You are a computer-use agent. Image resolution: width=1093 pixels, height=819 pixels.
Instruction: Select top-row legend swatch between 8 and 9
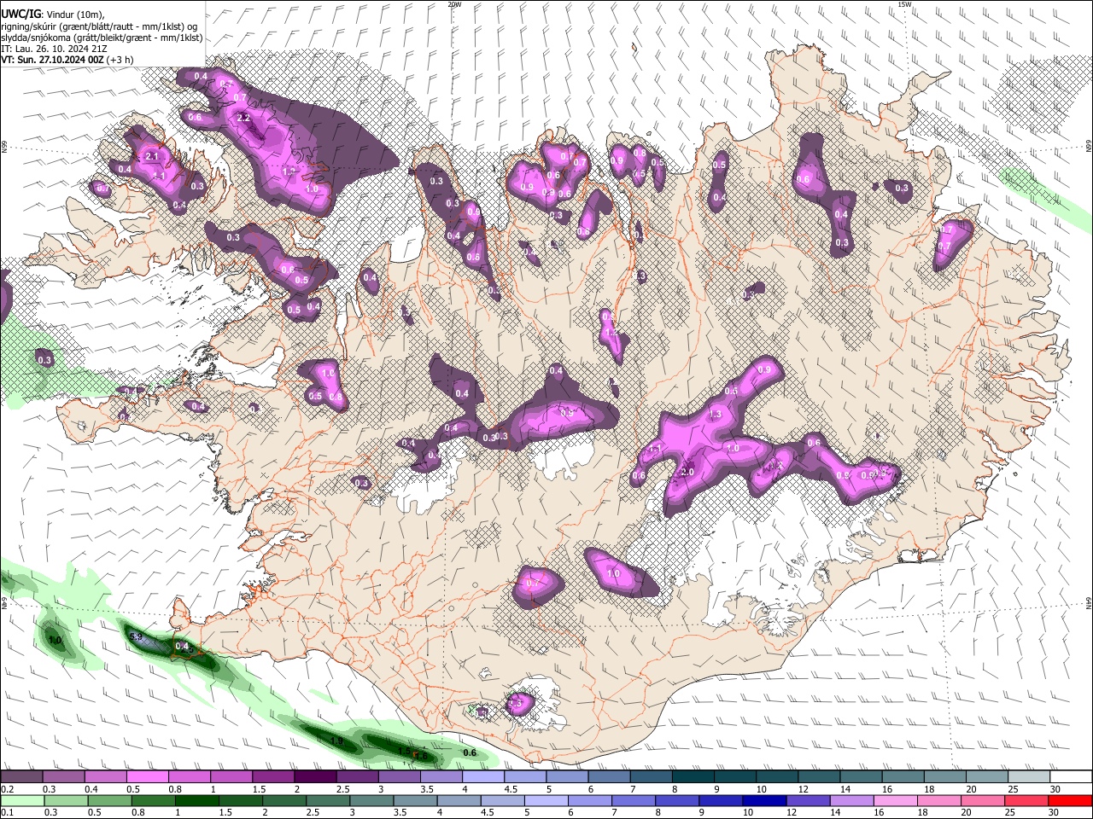693,777
